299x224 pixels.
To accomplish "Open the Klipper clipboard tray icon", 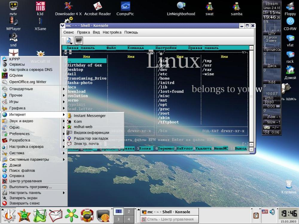I will 256,215.
